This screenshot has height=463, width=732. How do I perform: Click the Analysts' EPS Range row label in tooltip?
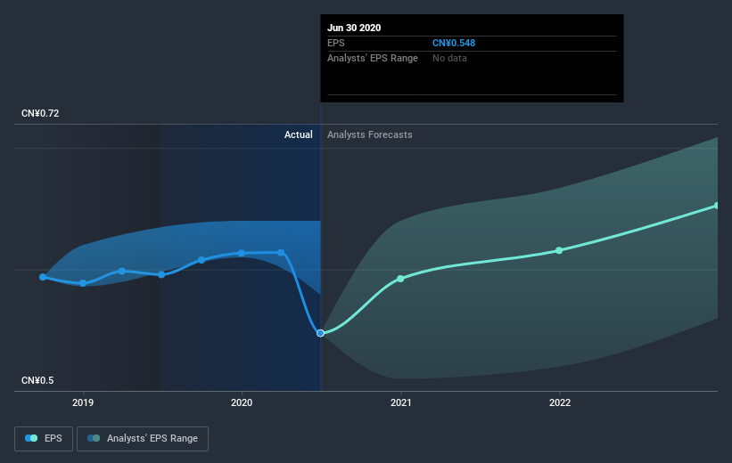point(373,58)
